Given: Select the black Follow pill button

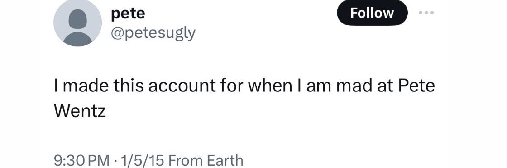Looking at the screenshot, I should tap(372, 13).
